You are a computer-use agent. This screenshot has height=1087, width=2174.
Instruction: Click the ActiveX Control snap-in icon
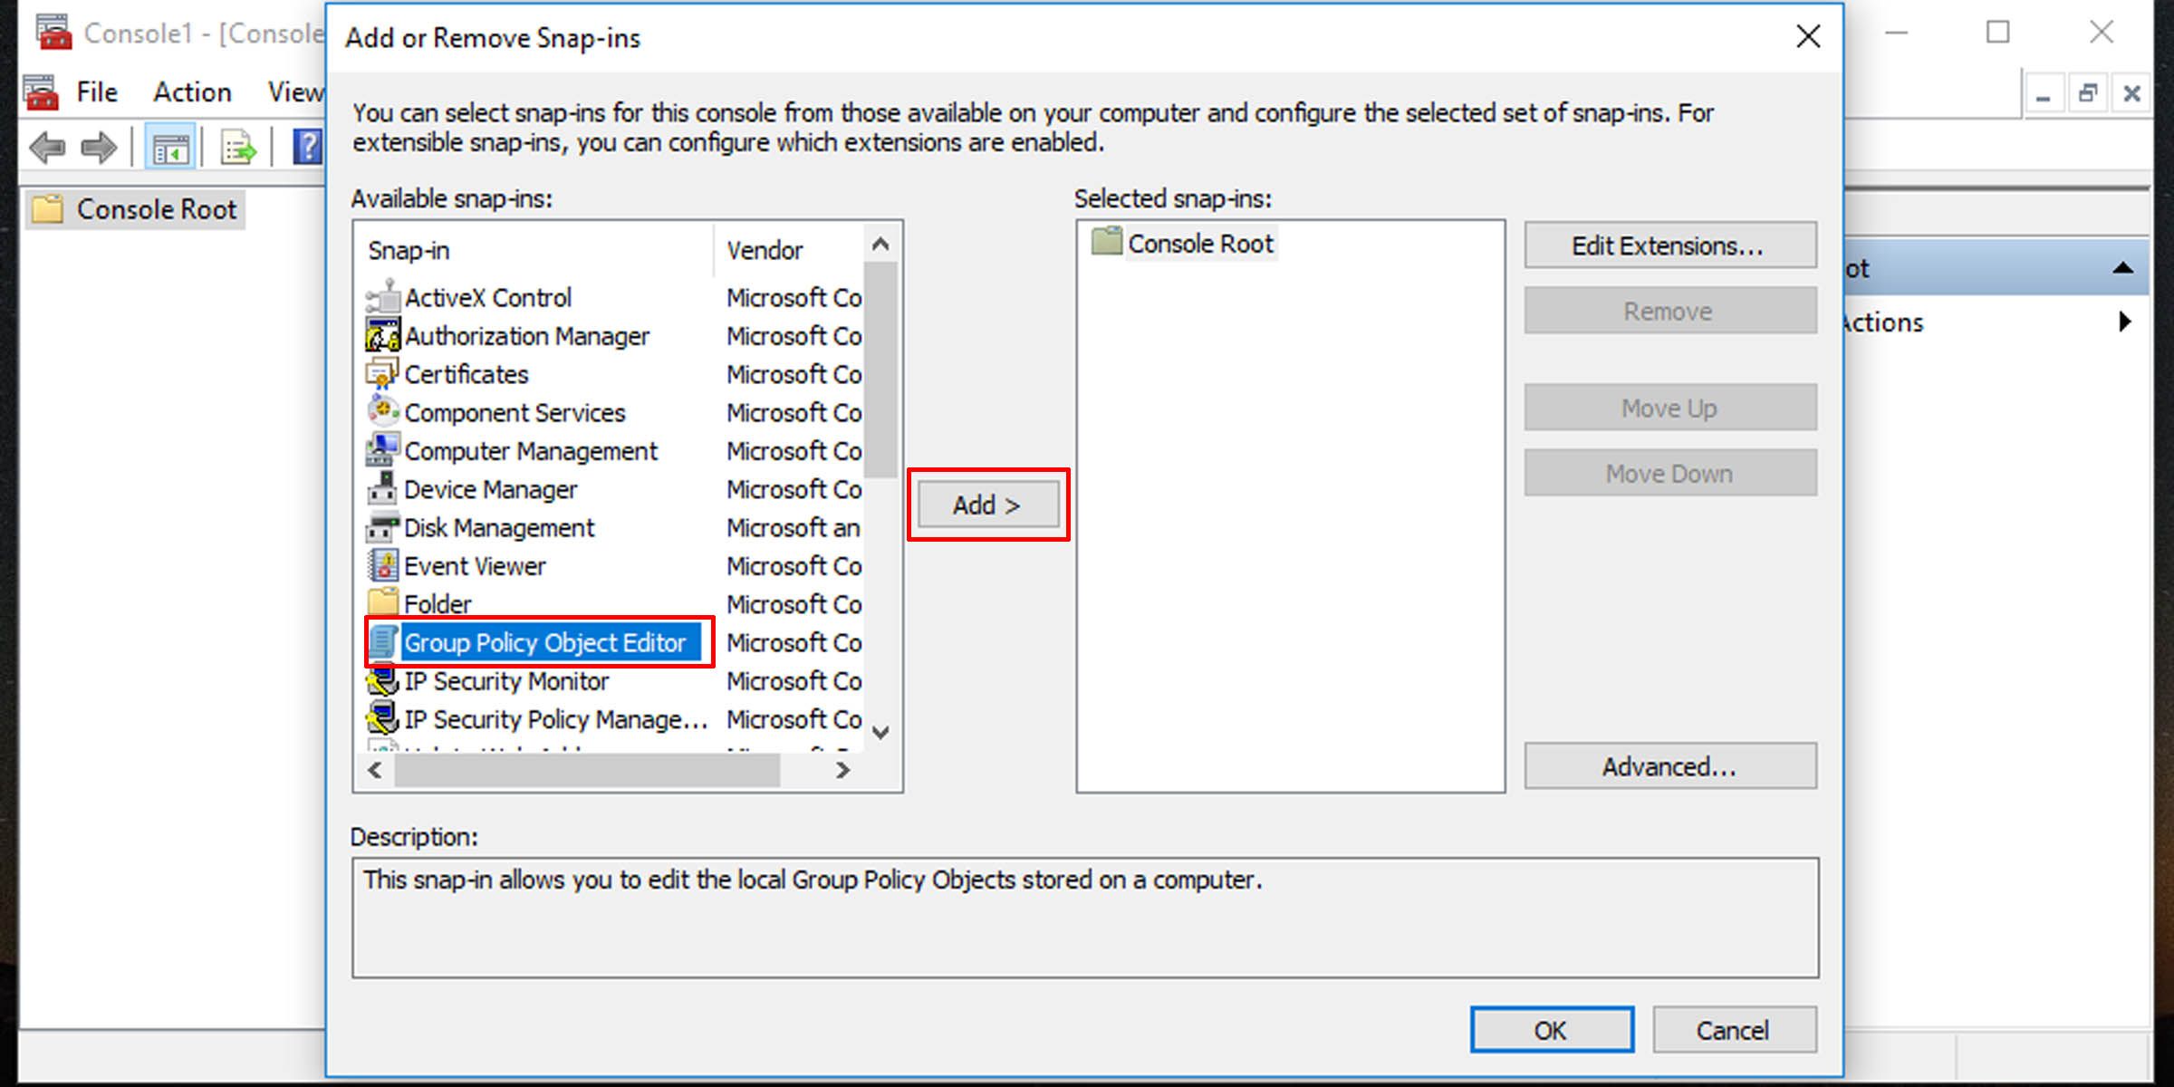click(x=382, y=297)
